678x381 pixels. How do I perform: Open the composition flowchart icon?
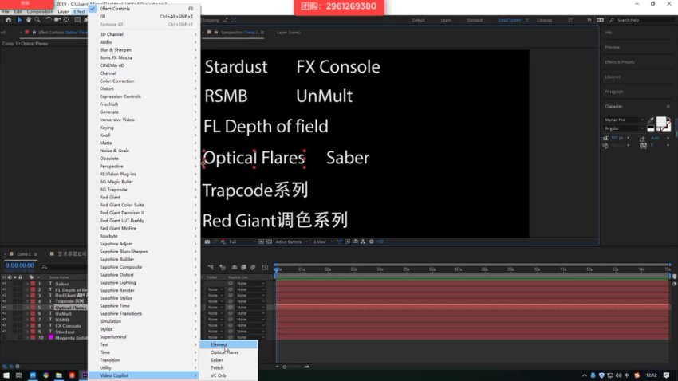(363, 242)
